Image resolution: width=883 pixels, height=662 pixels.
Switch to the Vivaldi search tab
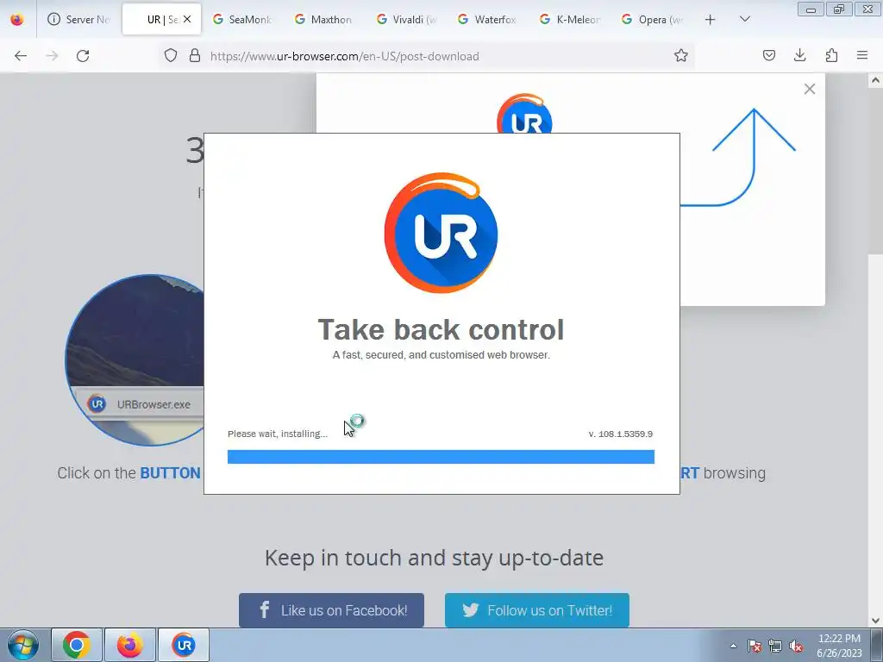405,20
